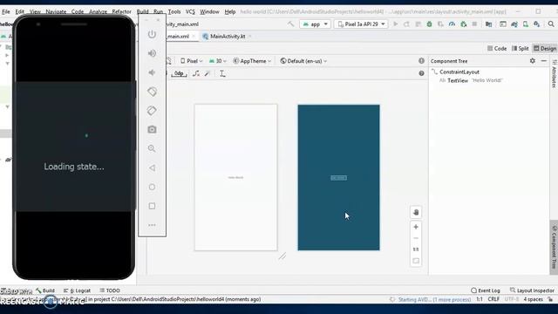
Task: Click the 1:1 zoom to 100% button
Action: pyautogui.click(x=416, y=249)
